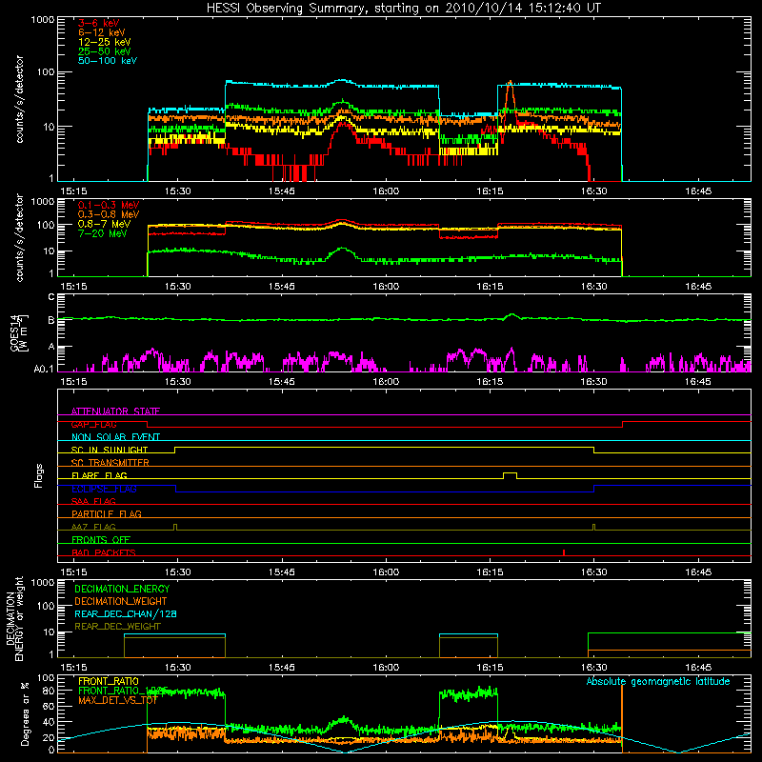Screen dimensions: 762x762
Task: Click the DECIMATION_ENERGY legend label
Action: tap(122, 589)
